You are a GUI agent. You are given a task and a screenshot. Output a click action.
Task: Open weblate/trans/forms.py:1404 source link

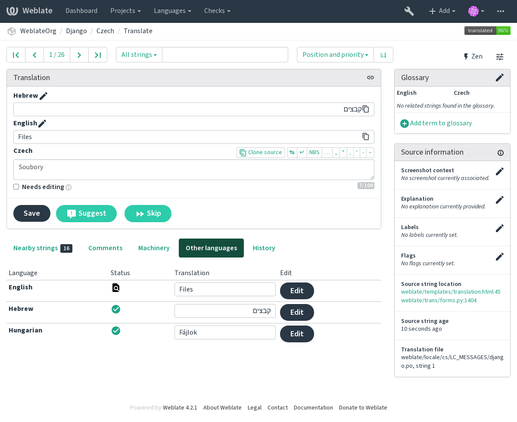(439, 301)
